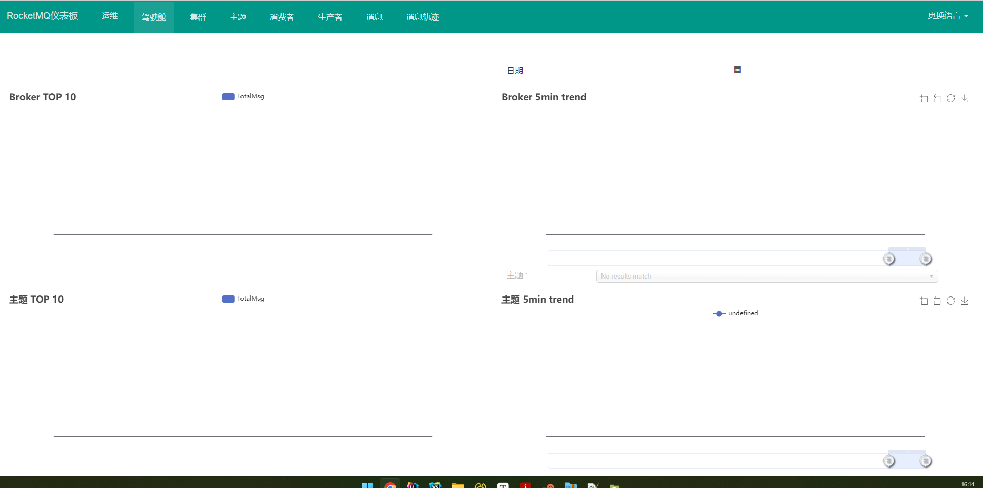983x488 pixels.
Task: Save 主题 5min trend chart as image
Action: (965, 301)
